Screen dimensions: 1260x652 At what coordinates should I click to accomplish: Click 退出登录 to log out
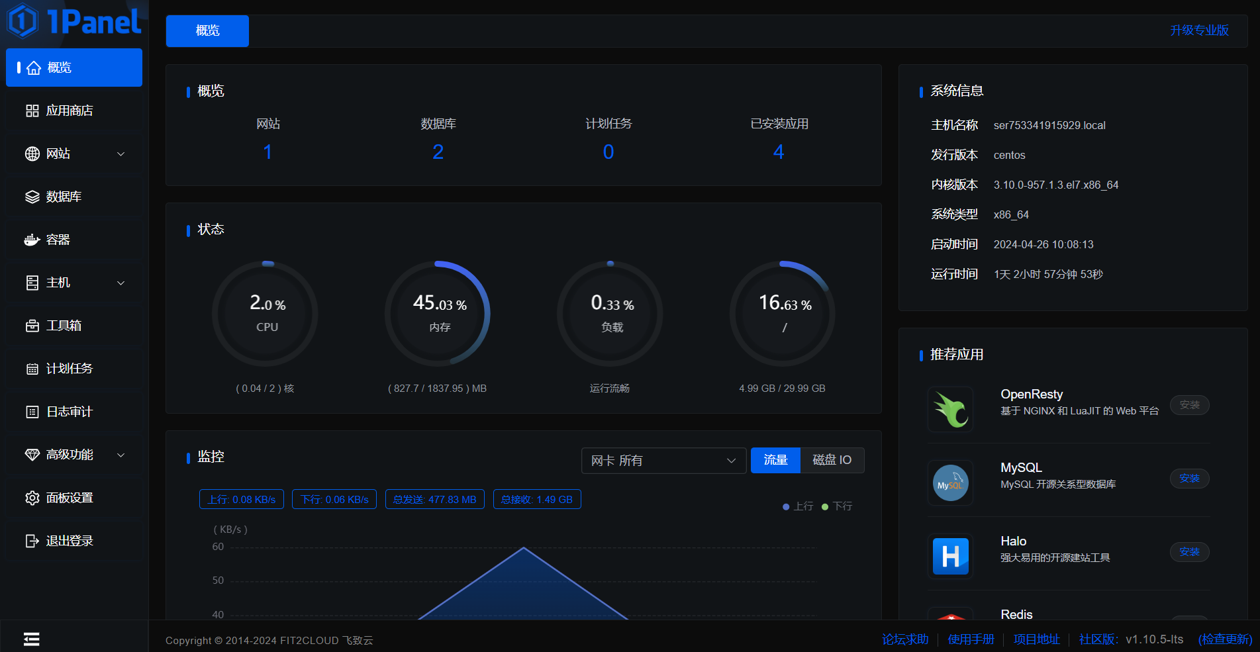(74, 541)
